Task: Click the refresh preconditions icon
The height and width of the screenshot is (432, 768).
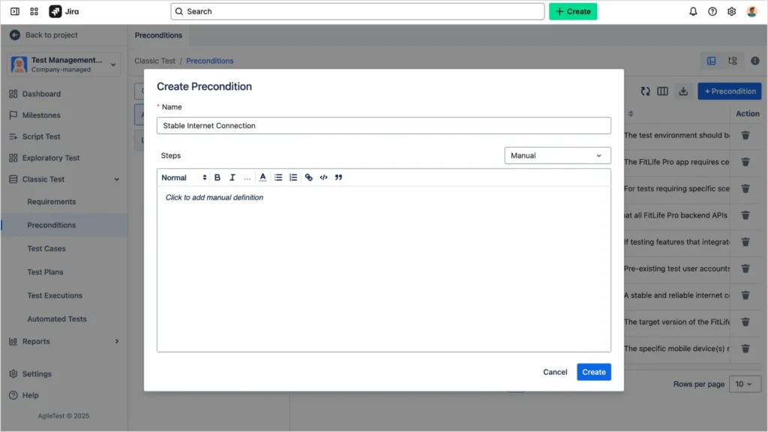Action: pos(646,91)
